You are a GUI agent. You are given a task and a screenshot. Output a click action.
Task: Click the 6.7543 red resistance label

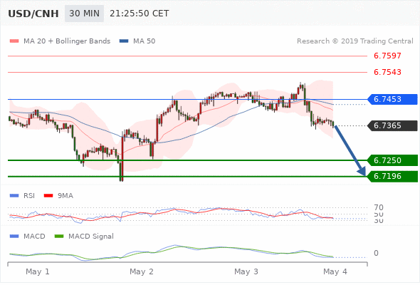[387, 72]
